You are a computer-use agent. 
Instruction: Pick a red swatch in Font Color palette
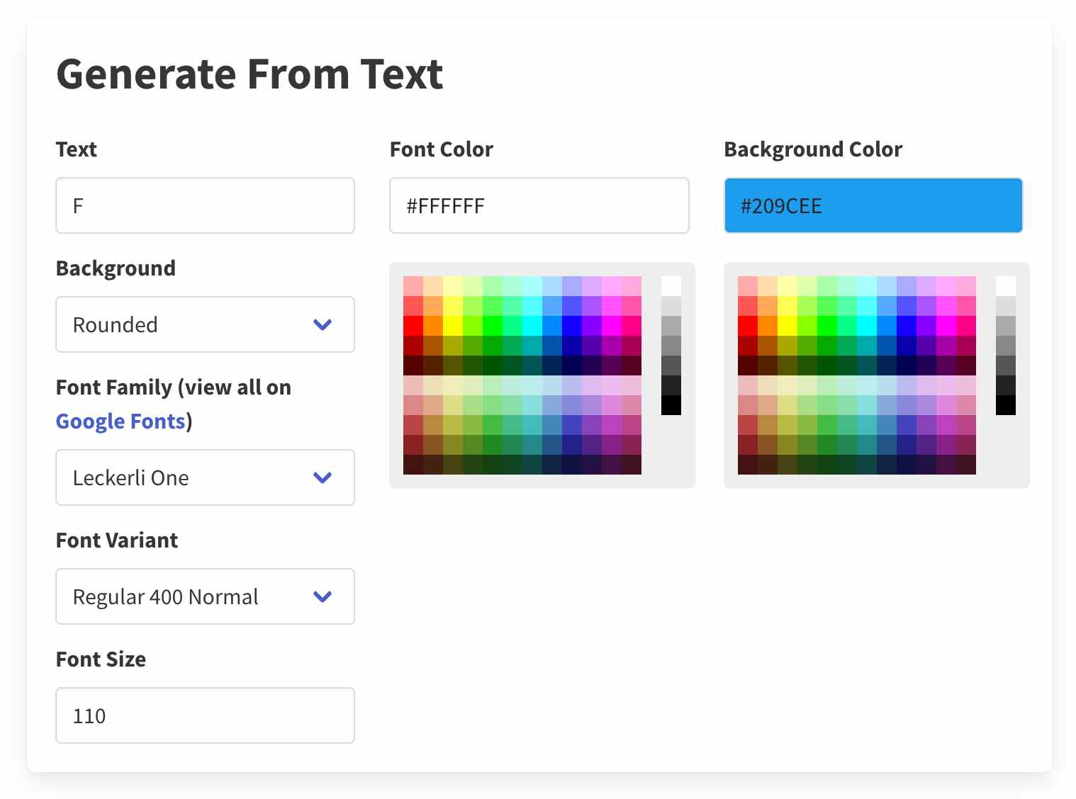tap(412, 326)
